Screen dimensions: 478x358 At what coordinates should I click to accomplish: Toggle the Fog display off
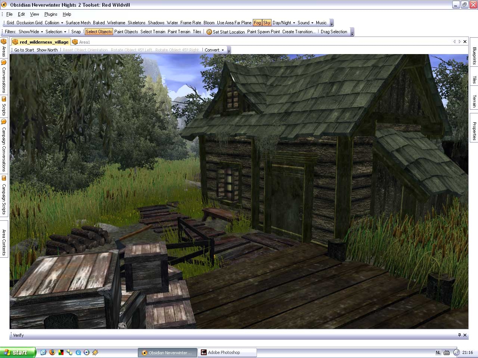click(x=257, y=23)
